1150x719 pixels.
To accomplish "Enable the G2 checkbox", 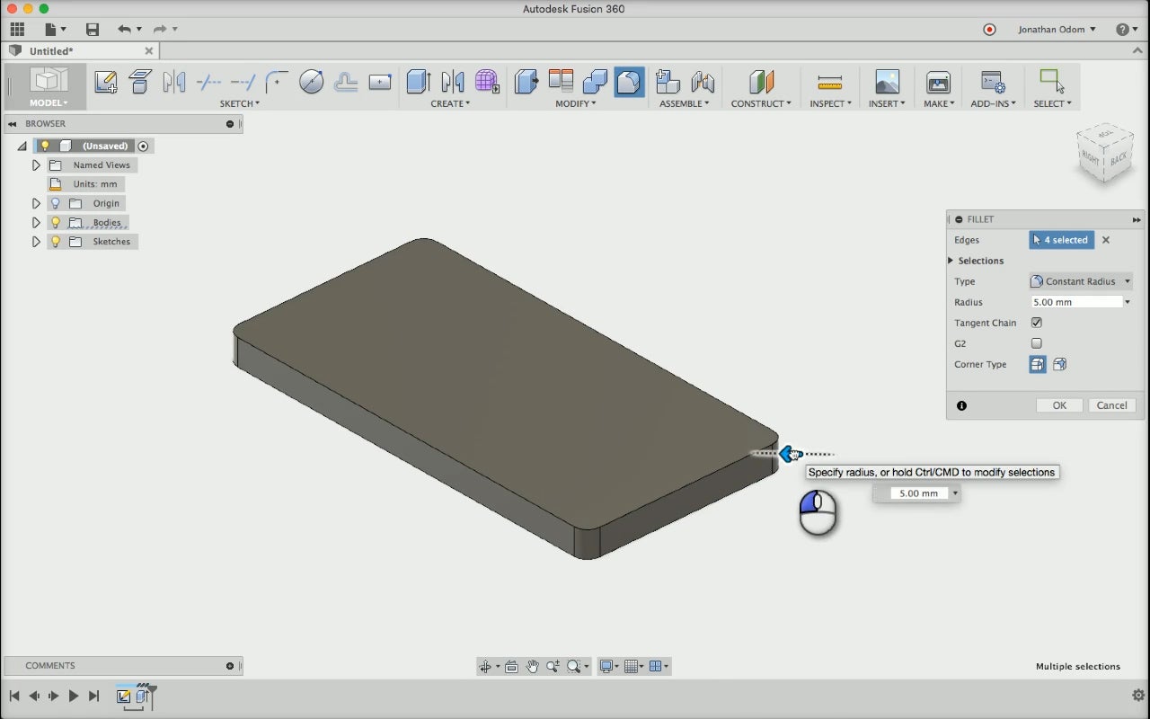I will click(1037, 343).
